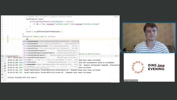Collapse video side panel arrow

[x=121, y=51]
